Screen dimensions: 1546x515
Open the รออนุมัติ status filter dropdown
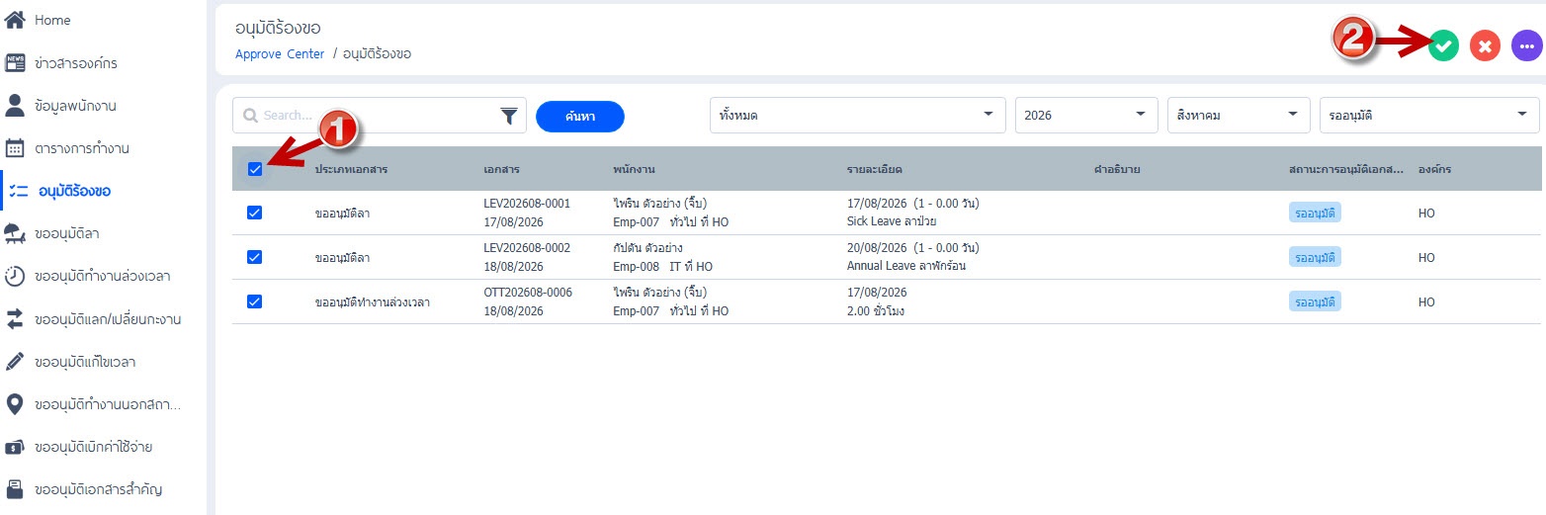click(1429, 115)
